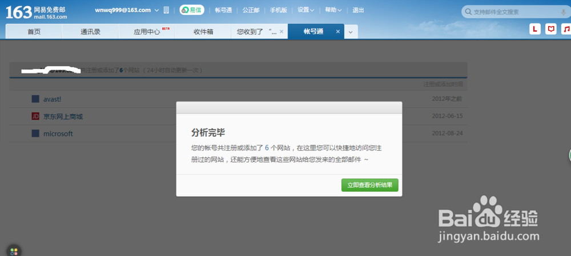This screenshot has height=256, width=571.
Task: Expand the account dropdown next to wnwq999@163.com
Action: coord(156,10)
